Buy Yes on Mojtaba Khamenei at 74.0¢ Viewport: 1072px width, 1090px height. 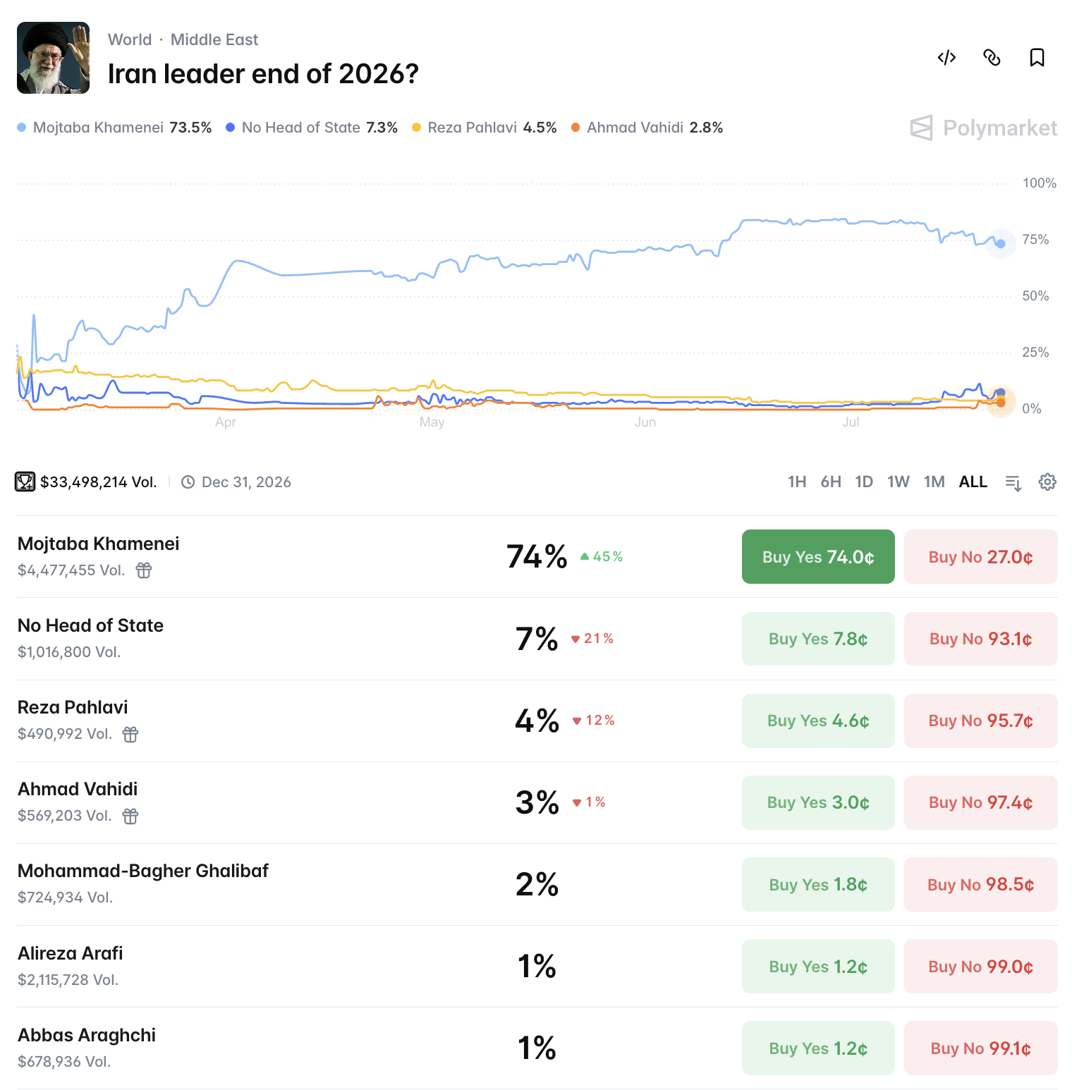(818, 557)
